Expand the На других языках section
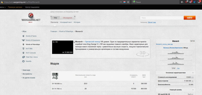Image resolution: width=202 pixels, height=95 pixels. pos(28,78)
